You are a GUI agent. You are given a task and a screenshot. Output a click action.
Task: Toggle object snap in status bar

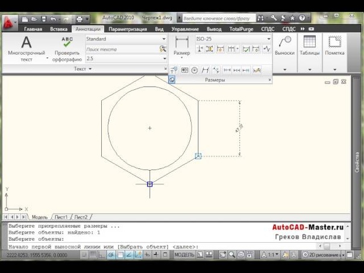pos(121,255)
